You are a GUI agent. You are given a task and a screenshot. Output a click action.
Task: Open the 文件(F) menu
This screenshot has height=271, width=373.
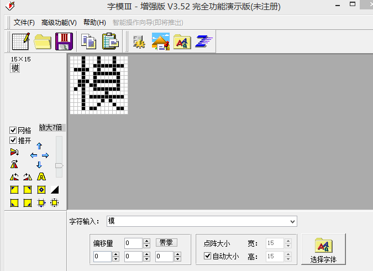(x=24, y=22)
